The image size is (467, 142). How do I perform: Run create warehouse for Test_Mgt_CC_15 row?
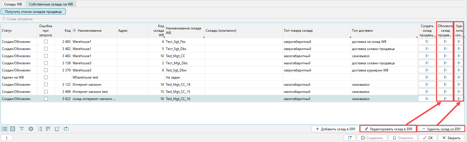pyautogui.click(x=427, y=91)
